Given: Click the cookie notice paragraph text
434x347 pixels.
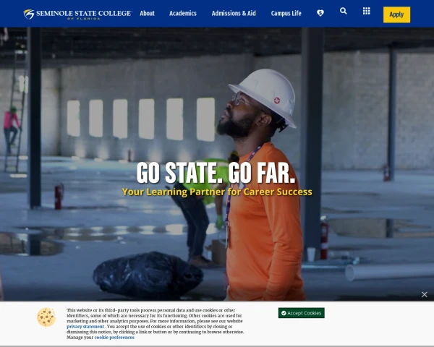Looking at the screenshot, I should [x=156, y=324].
